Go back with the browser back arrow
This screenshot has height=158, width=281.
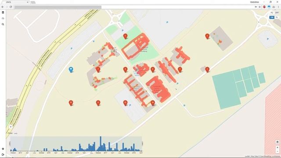[3, 7]
